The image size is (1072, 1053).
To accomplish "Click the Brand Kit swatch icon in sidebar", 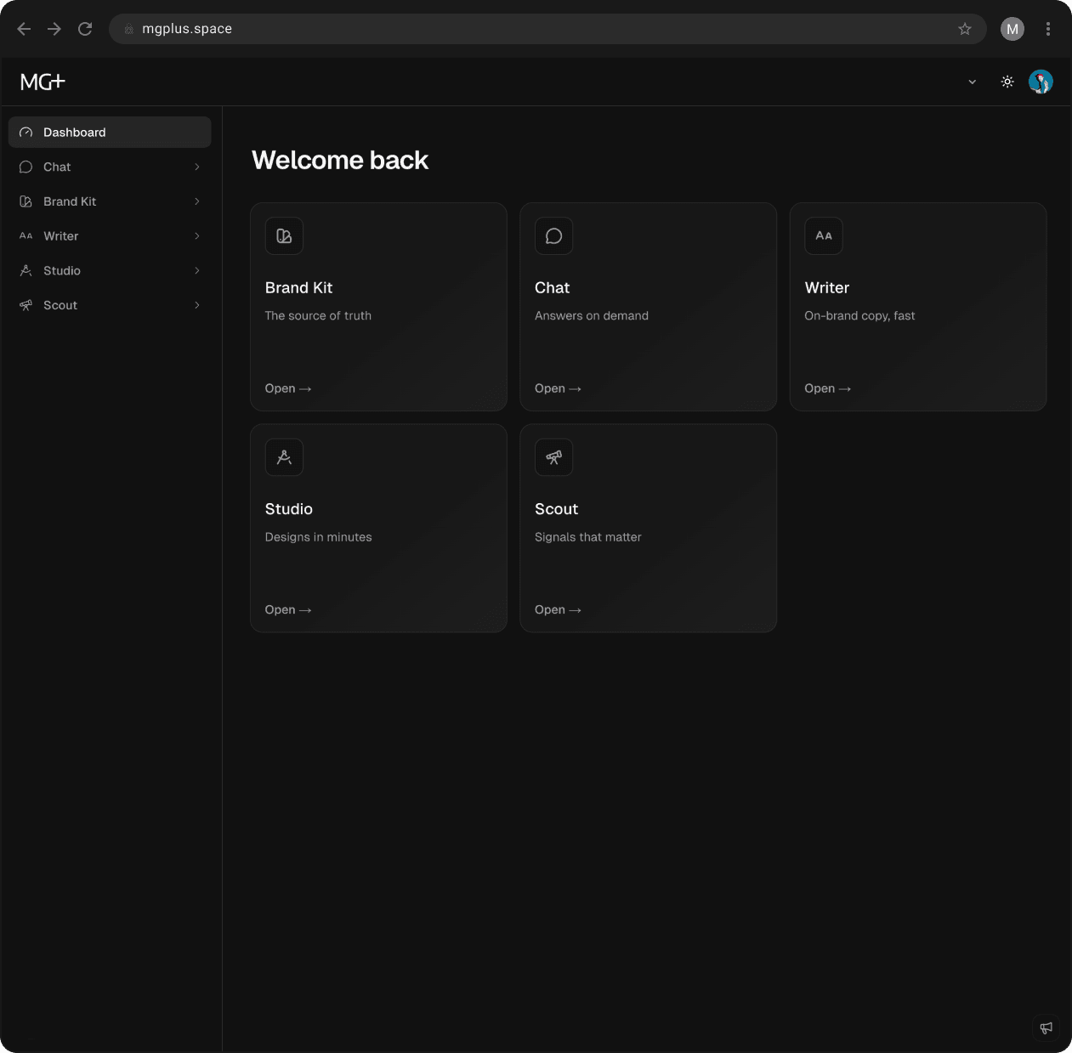I will click(x=26, y=201).
